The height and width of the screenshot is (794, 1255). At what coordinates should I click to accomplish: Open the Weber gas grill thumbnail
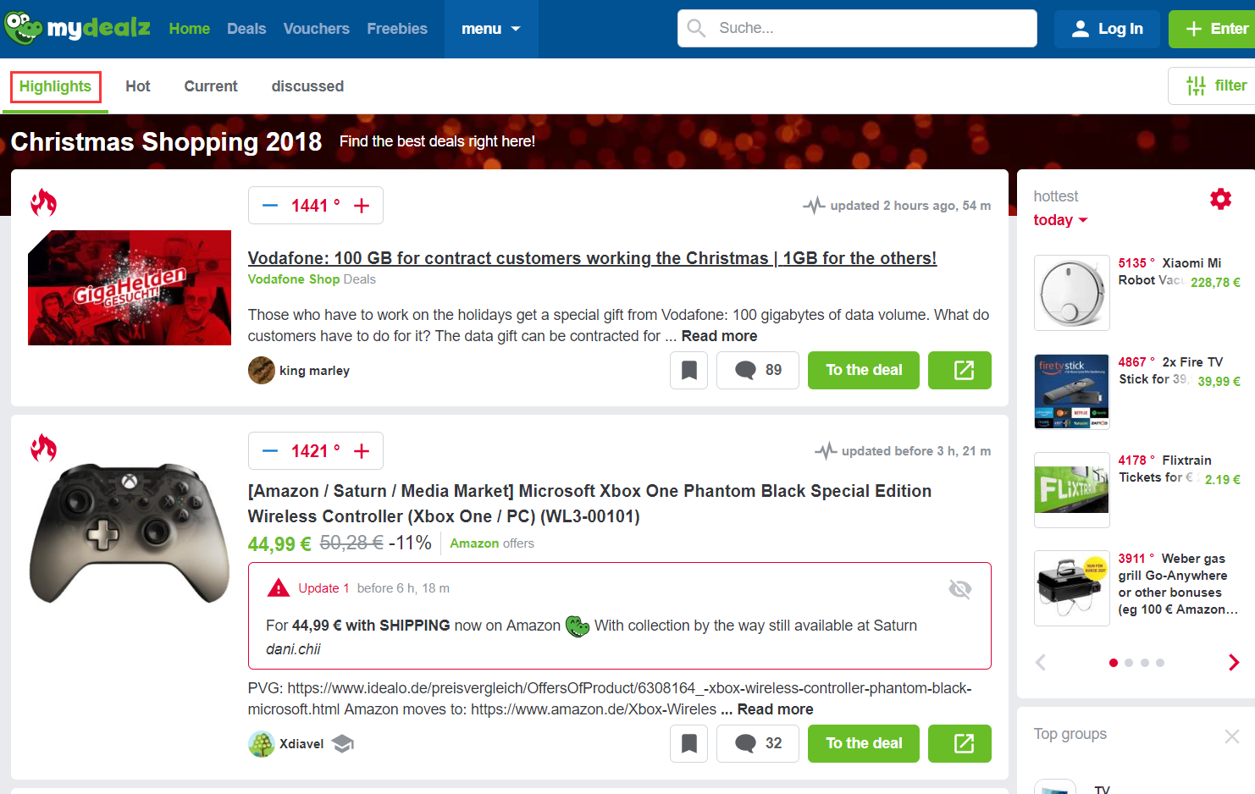tap(1072, 588)
